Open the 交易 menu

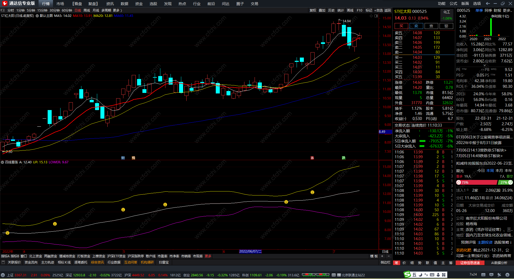click(255, 4)
